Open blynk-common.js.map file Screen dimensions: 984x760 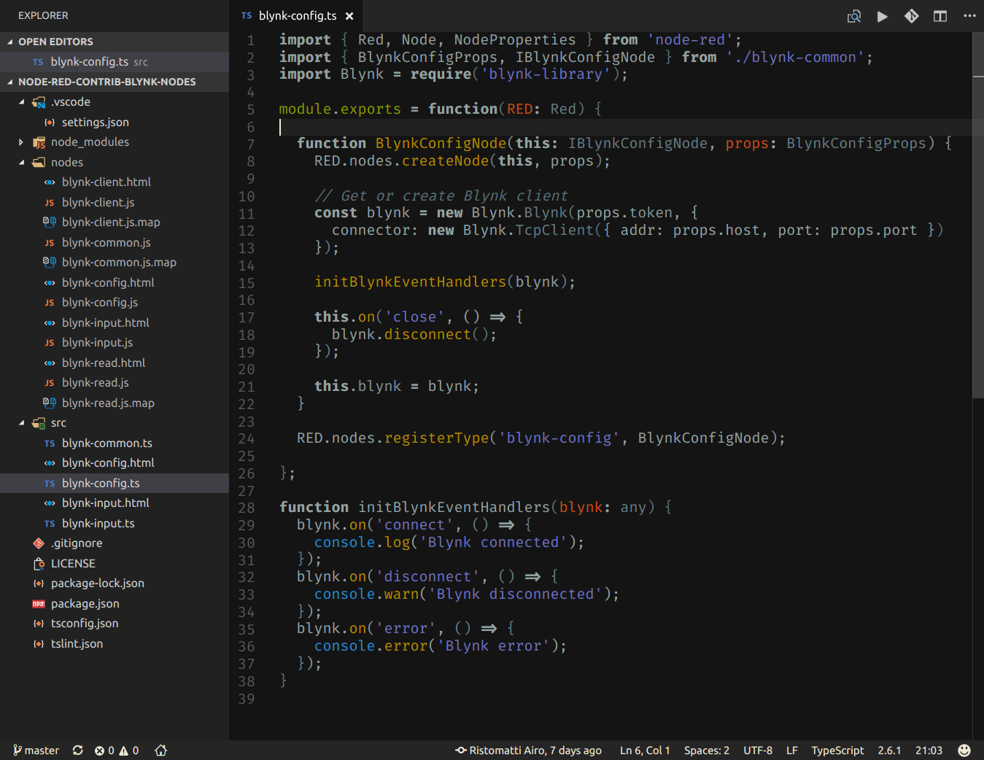115,263
